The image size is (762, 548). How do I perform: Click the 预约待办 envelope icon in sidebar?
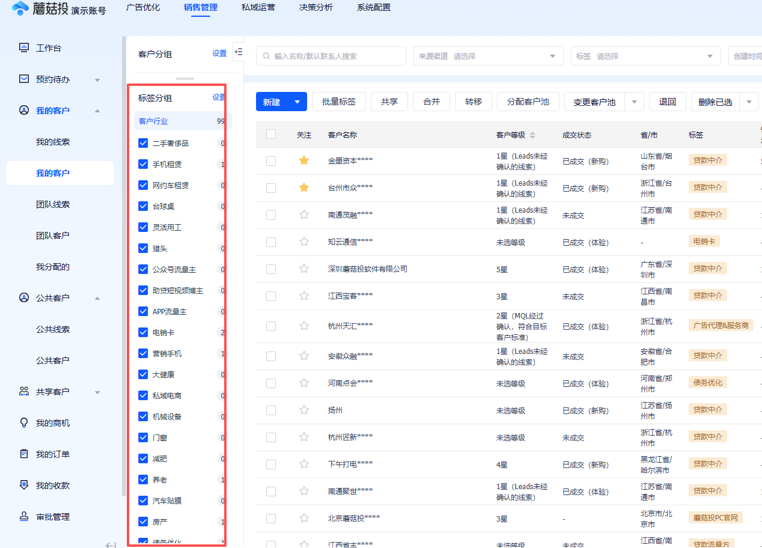[24, 79]
